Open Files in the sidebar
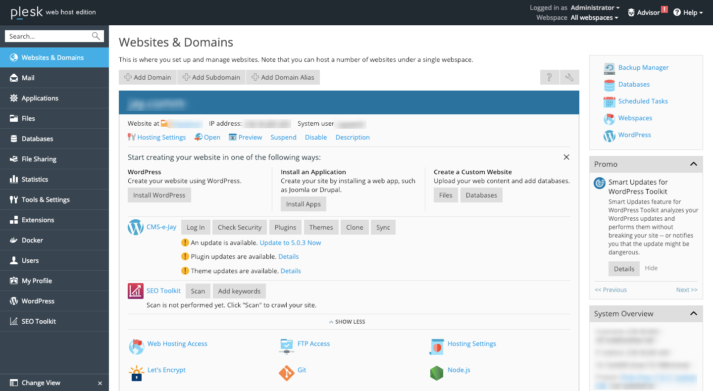 54,118
